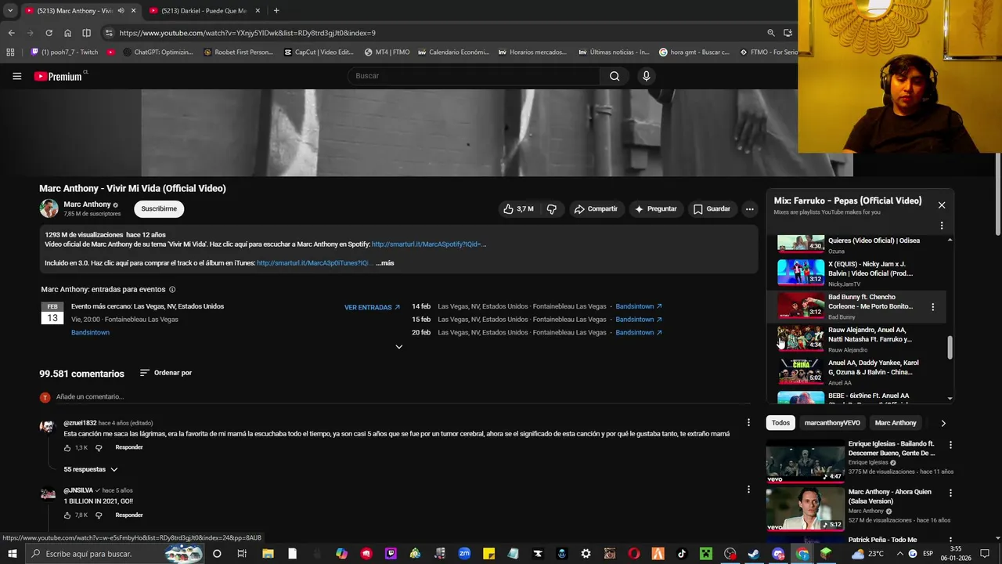Click the address bar URL
The width and height of the screenshot is (1002, 564).
coord(247,33)
